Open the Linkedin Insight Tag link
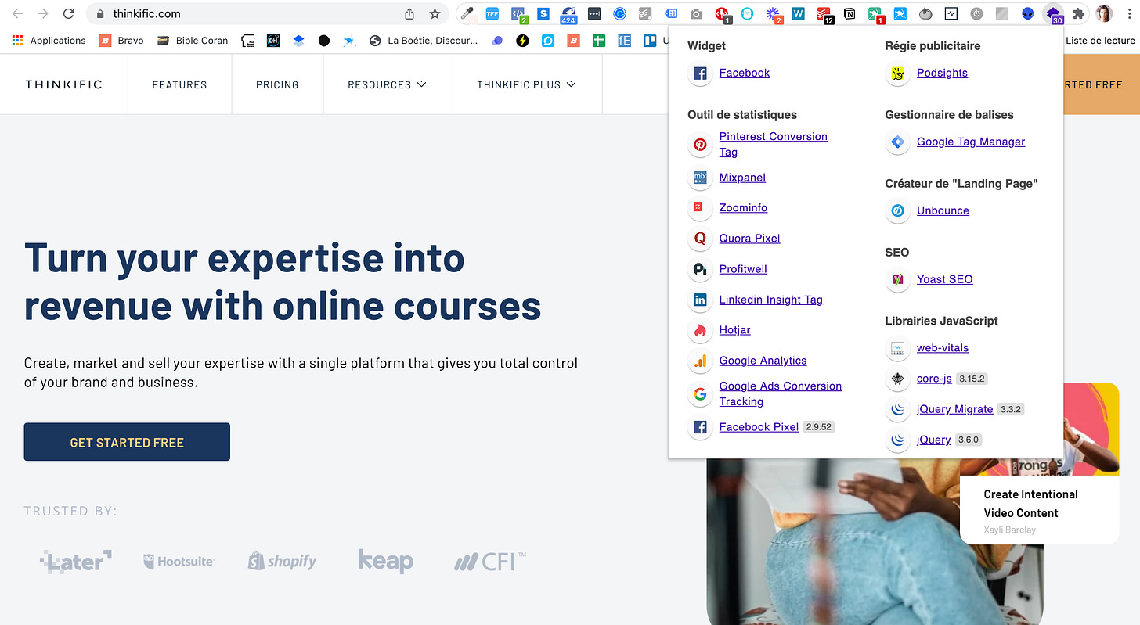This screenshot has height=625, width=1140. click(770, 300)
